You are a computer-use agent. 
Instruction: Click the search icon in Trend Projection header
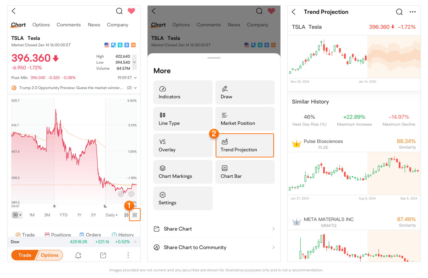(x=399, y=12)
